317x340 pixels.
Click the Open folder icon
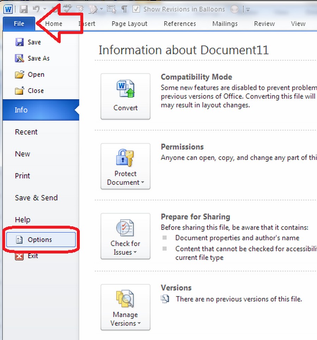tap(20, 75)
